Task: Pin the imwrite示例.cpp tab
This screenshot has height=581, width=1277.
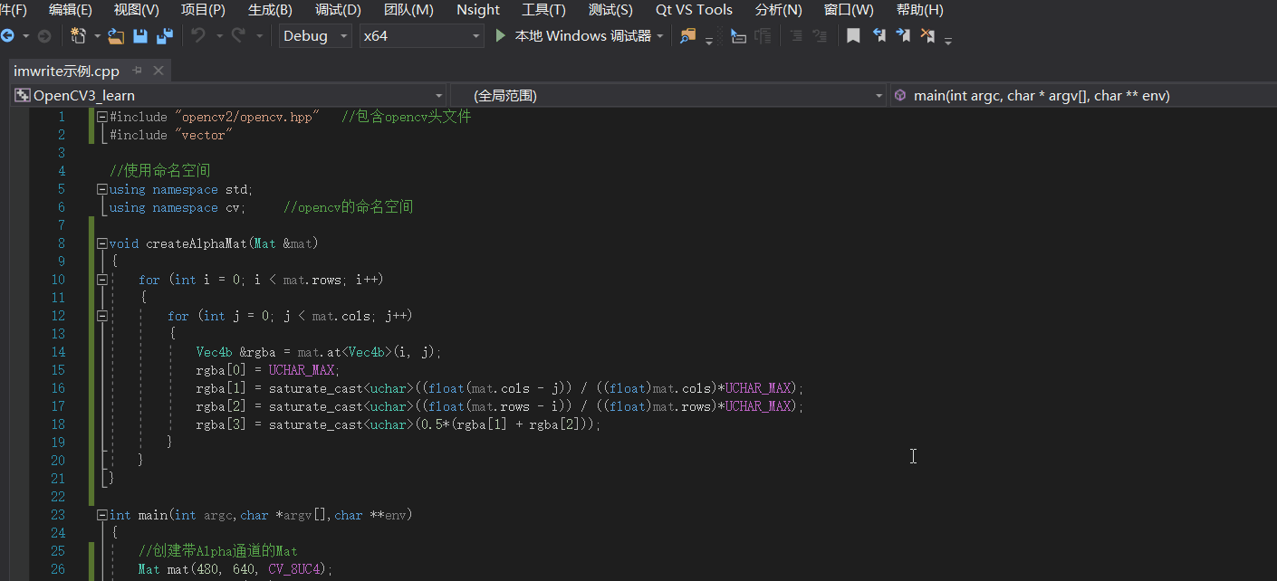Action: click(135, 69)
